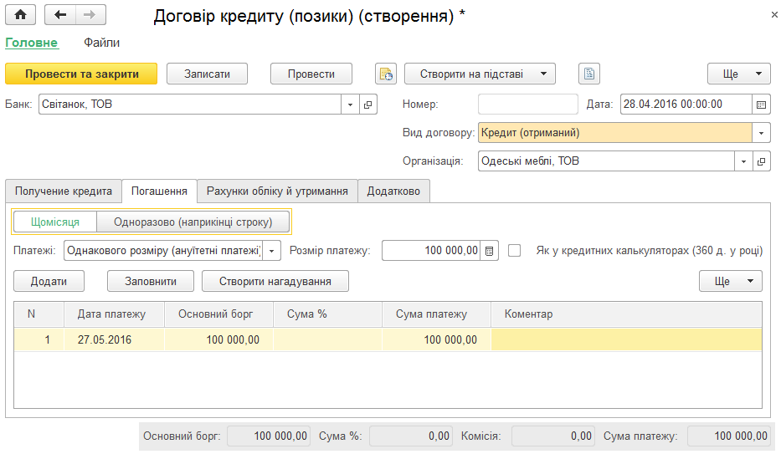Click the Розмір платежу amount field
The height and width of the screenshot is (454, 781).
pos(431,251)
